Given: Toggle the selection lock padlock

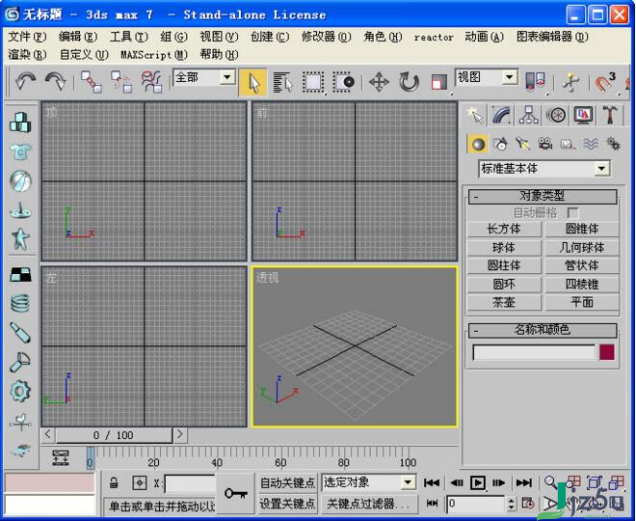Looking at the screenshot, I should pyautogui.click(x=115, y=482).
